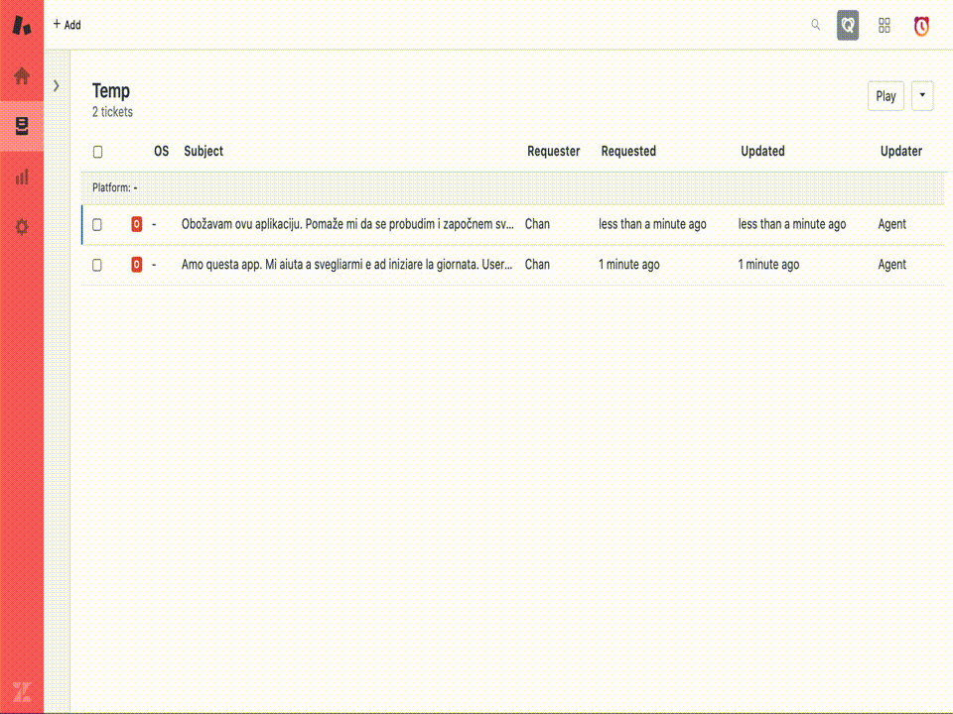Click the open status badge on first ticket
953x714 pixels.
(137, 224)
